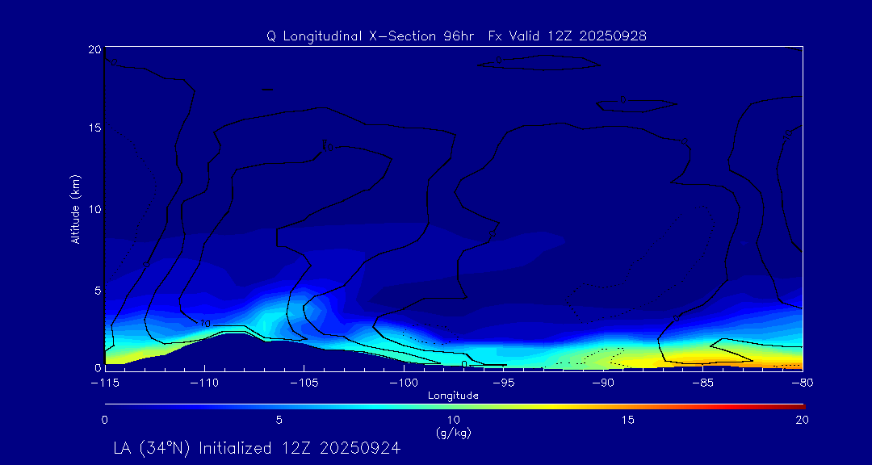872x465 pixels.
Task: Select longitude tick label '-80'
Action: coord(802,383)
